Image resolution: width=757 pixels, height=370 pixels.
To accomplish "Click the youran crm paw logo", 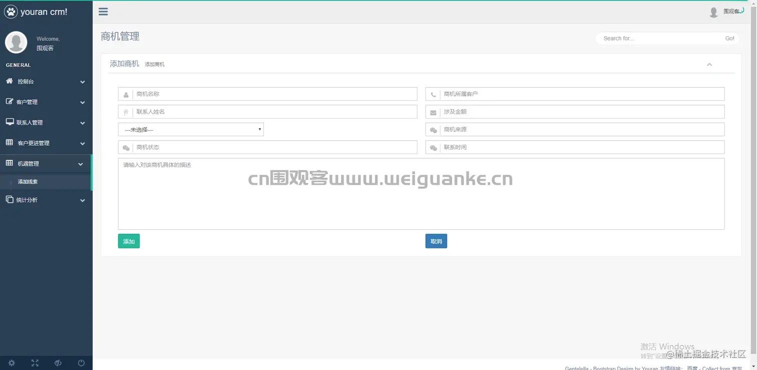I will (11, 12).
